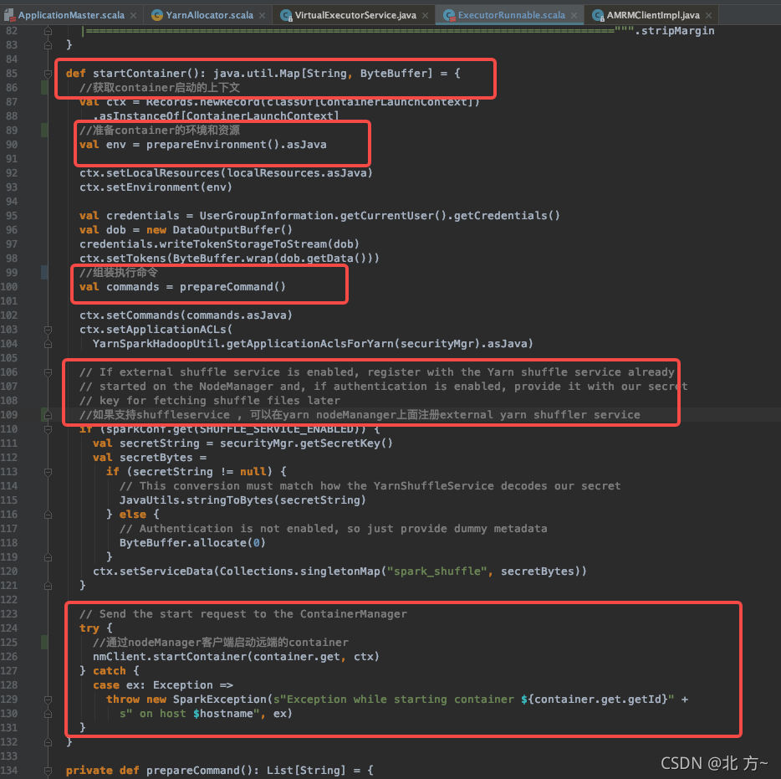Image resolution: width=781 pixels, height=779 pixels.
Task: Open the VirtualExecutorService.java tab
Action: click(355, 15)
